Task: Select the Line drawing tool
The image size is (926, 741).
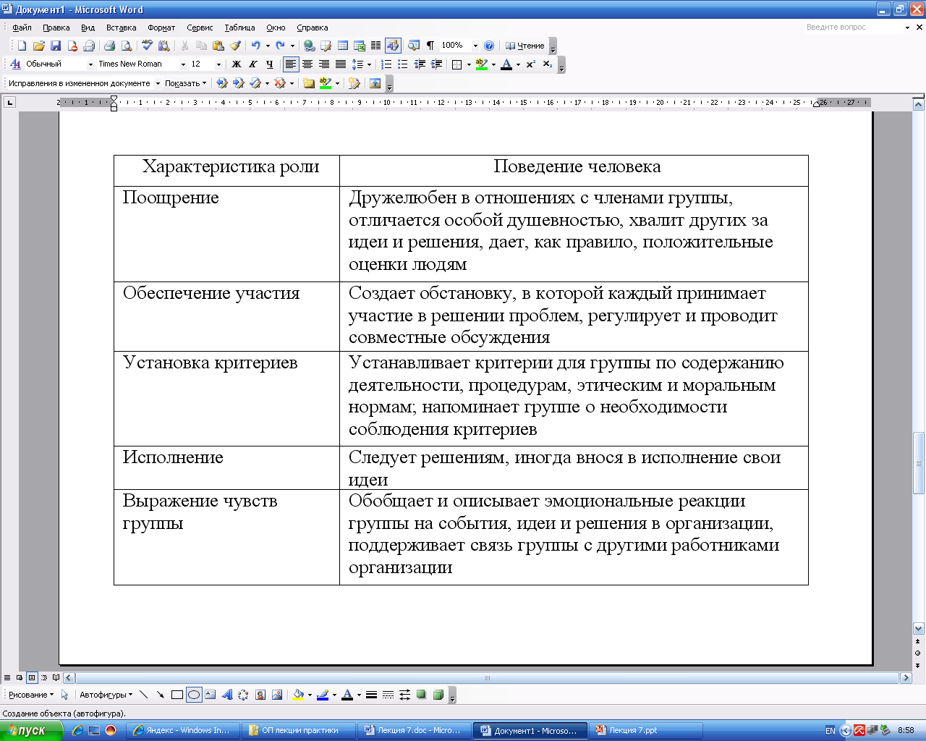Action: 143,695
